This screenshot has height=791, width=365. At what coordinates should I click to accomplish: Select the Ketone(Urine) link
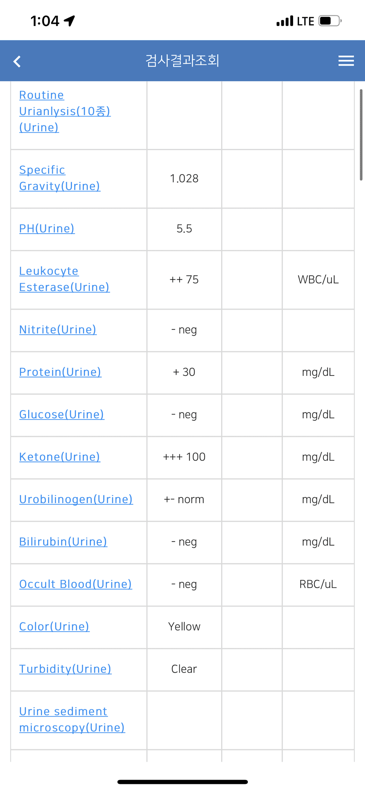click(60, 457)
